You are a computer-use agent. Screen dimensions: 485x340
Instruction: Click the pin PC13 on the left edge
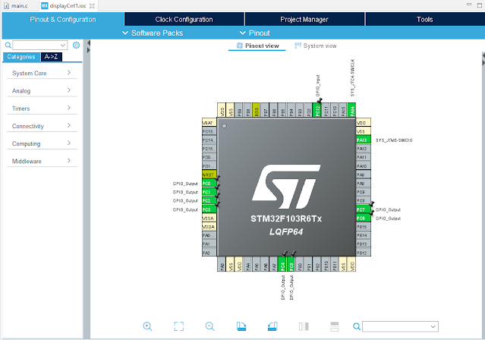(209, 131)
